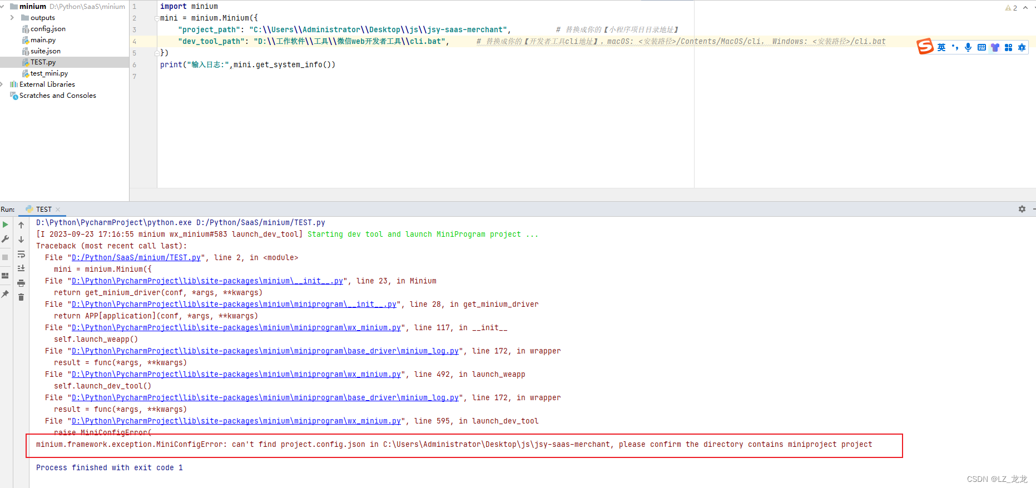Click the project_path string in editor
Viewport: 1036px width, 488px height.
click(x=378, y=30)
